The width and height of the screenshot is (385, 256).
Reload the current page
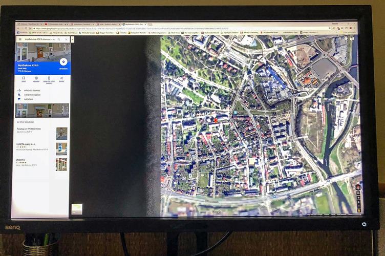[x=26, y=29]
